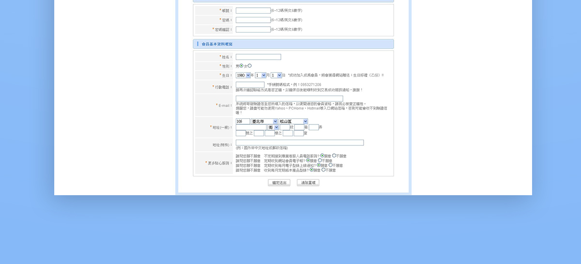Viewport: 581px width, 264px height.
Task: Open the 街 street type dropdown
Action: 274,127
